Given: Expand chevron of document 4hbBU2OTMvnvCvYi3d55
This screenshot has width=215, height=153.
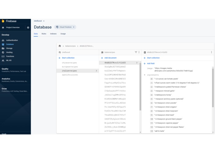Looking at the screenshot, I should click(x=137, y=63).
